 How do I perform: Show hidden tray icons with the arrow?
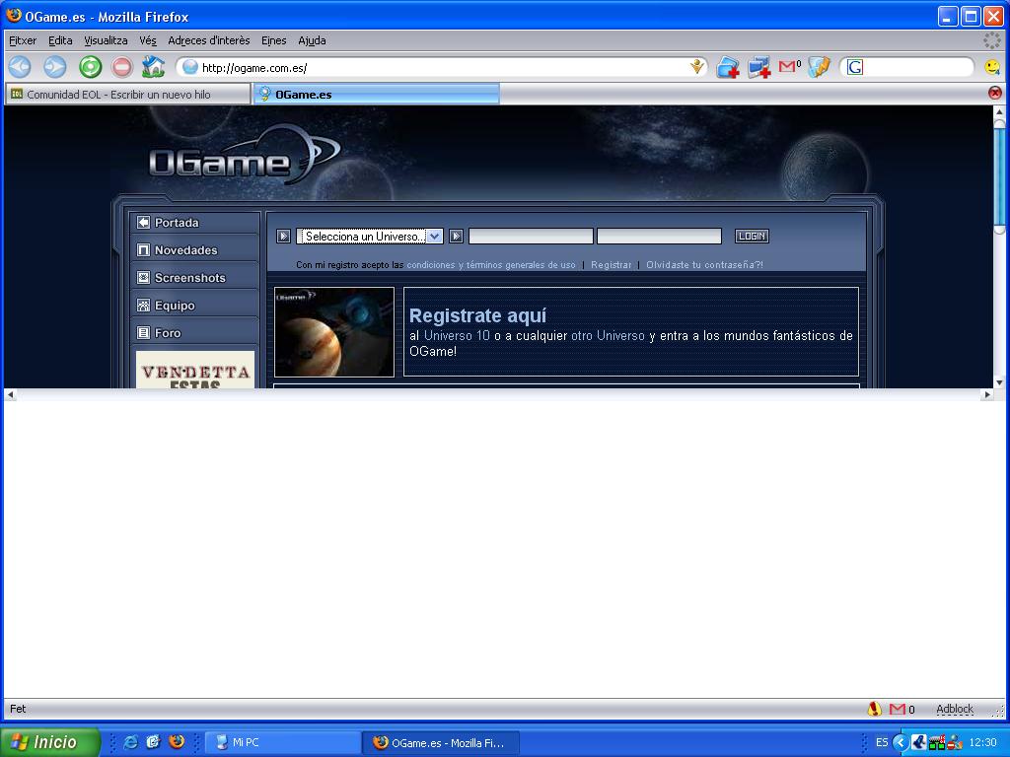click(x=900, y=742)
